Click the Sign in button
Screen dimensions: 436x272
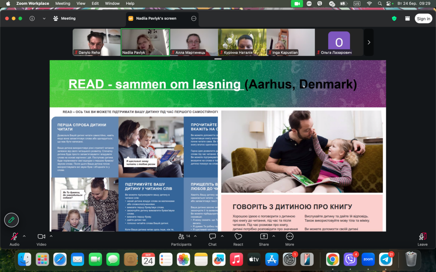pos(423,19)
